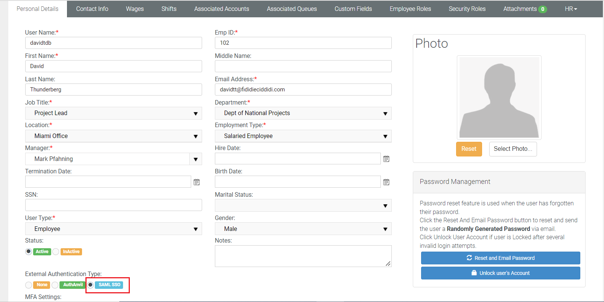This screenshot has width=604, height=302.
Task: Click Unlock user's Account button
Action: 501,273
